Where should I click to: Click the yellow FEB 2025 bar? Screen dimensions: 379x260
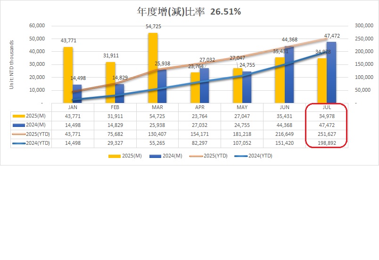click(x=110, y=82)
